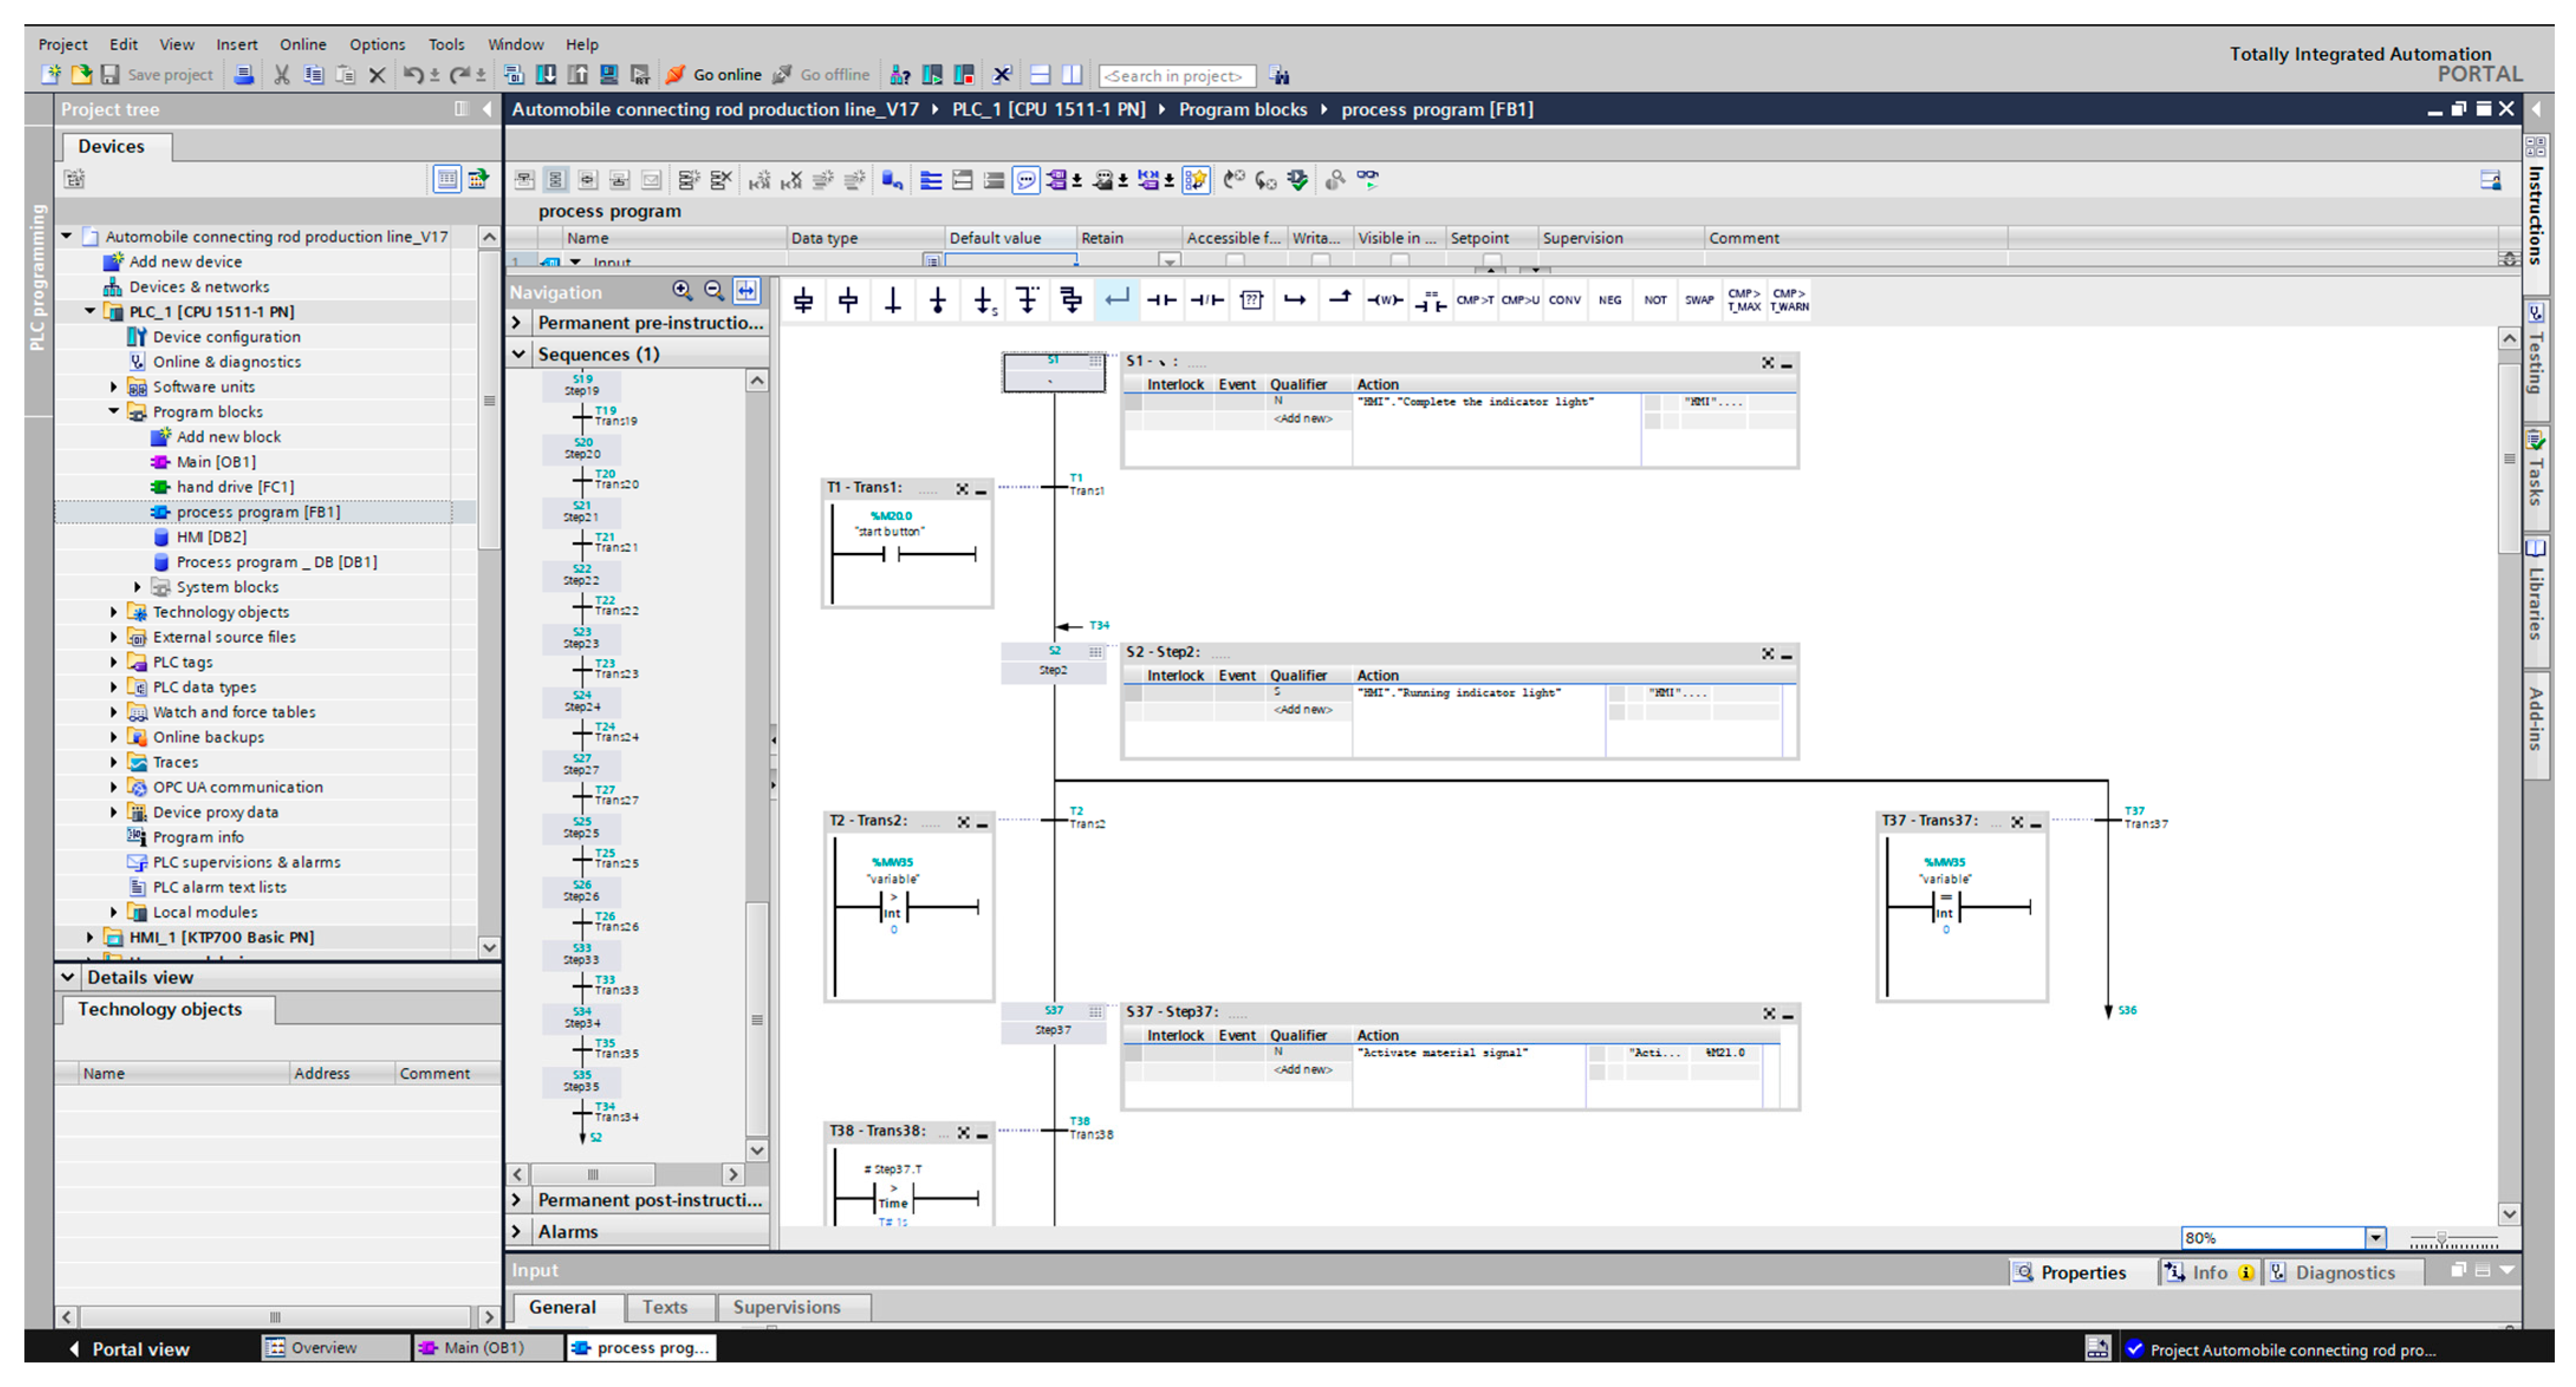Insert step and transition element
Image resolution: width=2576 pixels, height=1387 pixels.
tap(803, 300)
